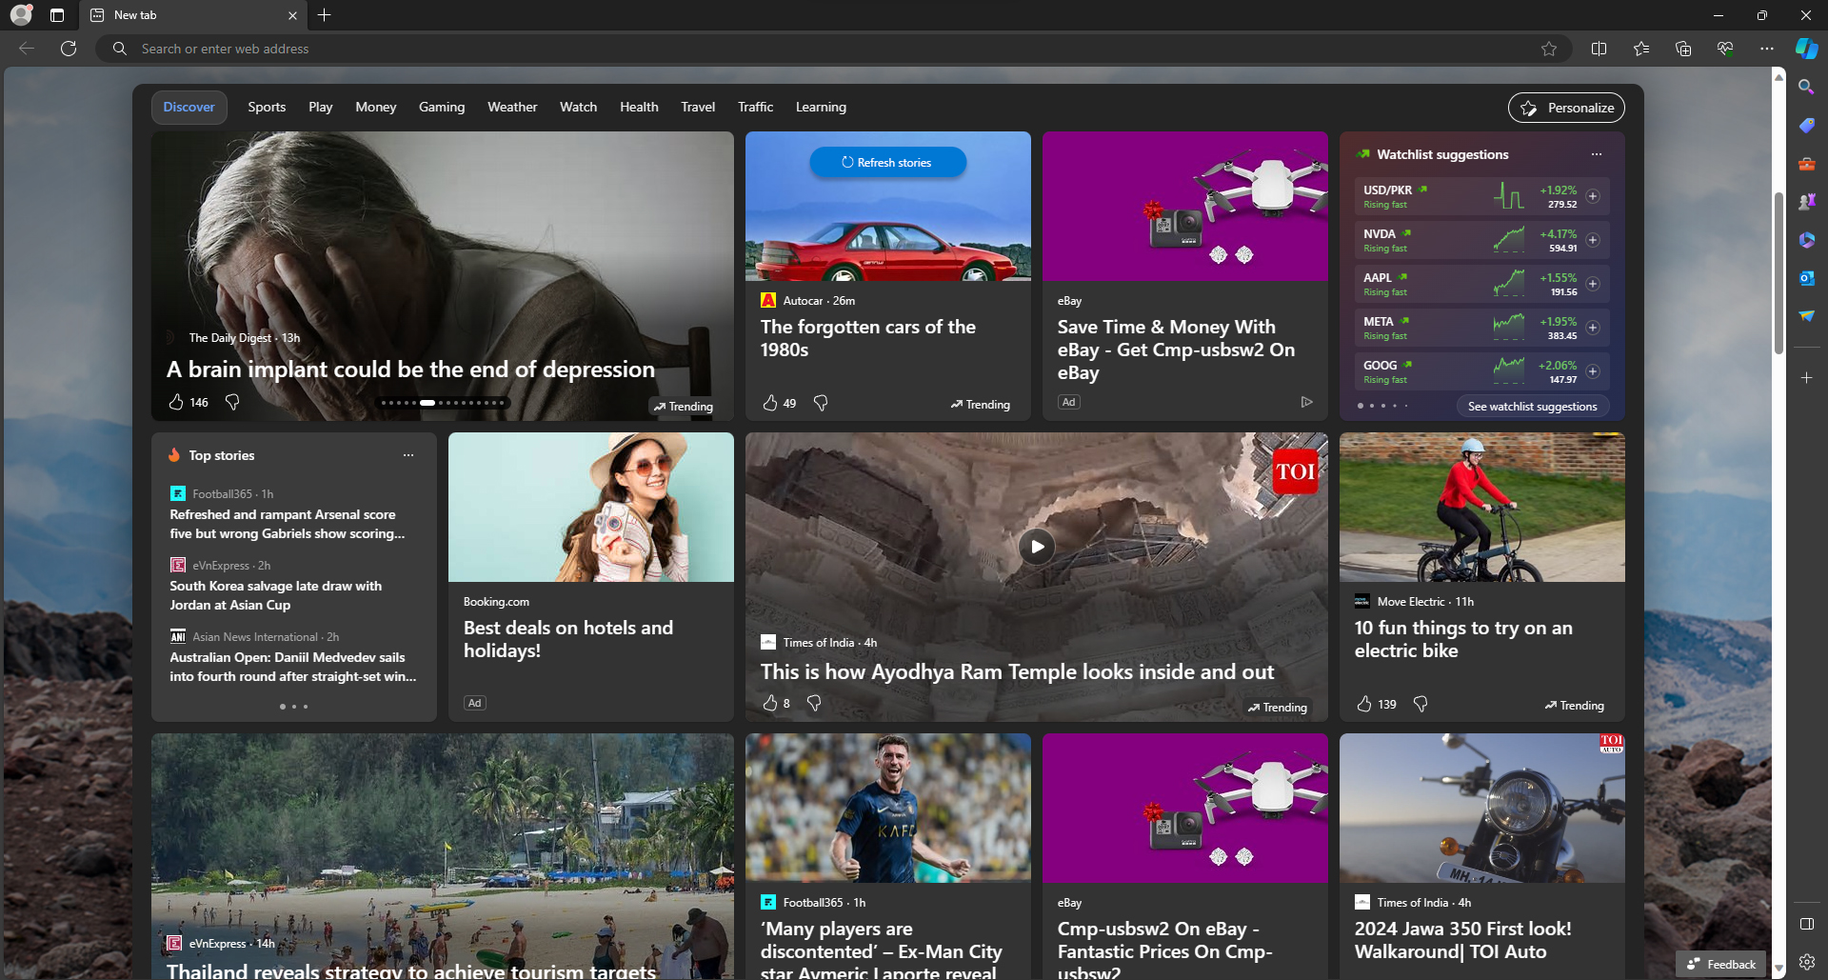Open Browser essentials heart icon

[1725, 49]
